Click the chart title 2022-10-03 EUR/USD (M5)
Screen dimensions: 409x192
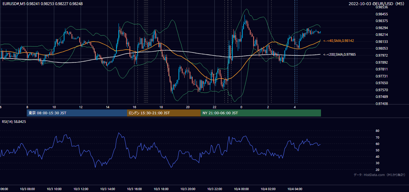click(377, 4)
